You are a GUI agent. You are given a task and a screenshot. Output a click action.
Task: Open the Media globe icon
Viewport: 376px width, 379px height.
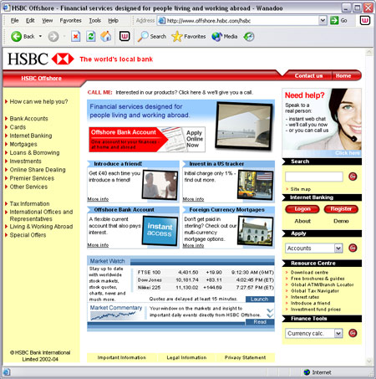pos(216,37)
